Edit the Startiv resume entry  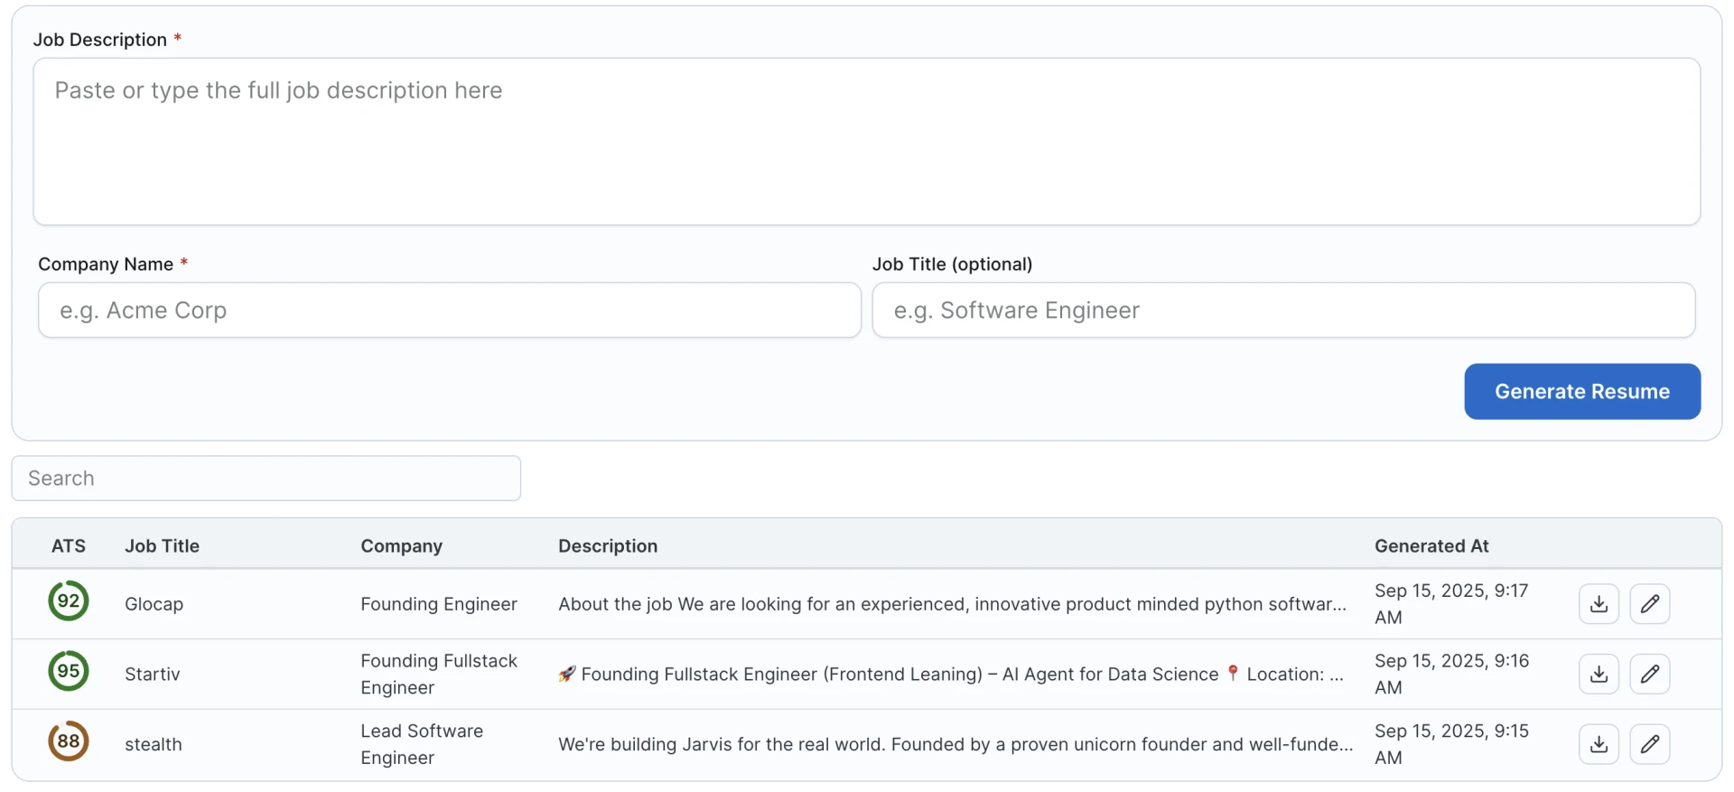[1649, 675]
